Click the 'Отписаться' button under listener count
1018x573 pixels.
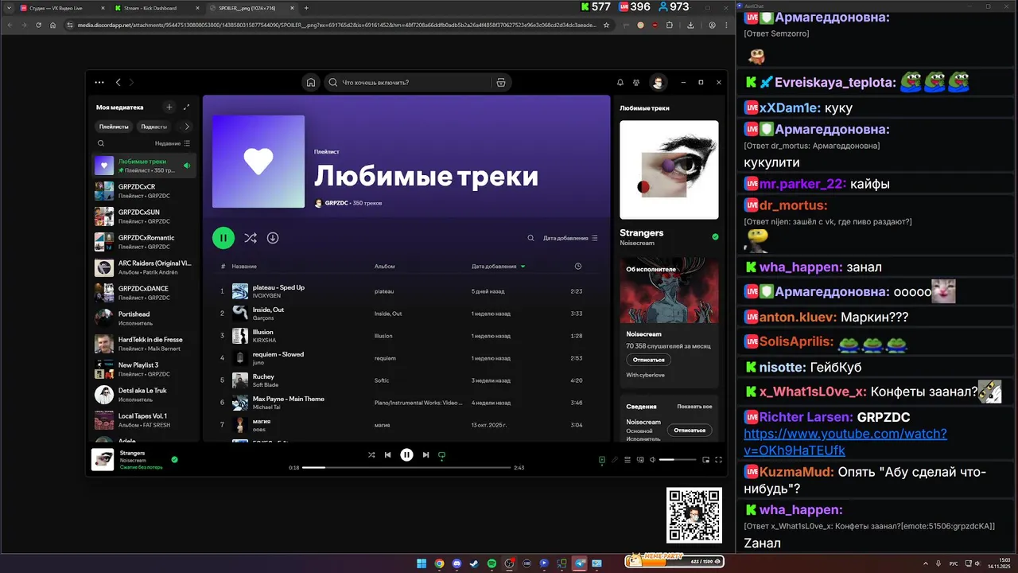point(648,360)
